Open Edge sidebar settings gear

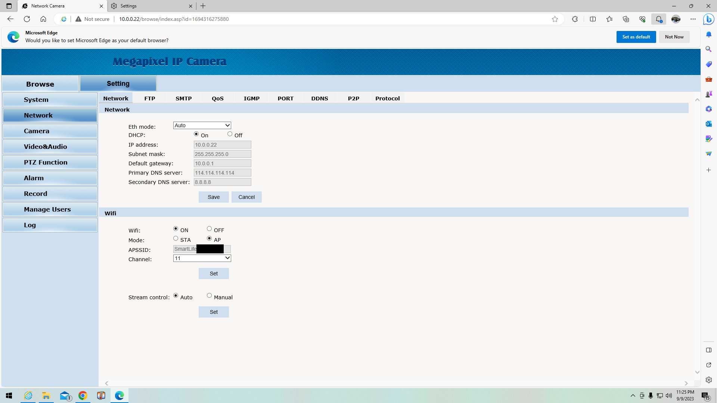pos(708,380)
